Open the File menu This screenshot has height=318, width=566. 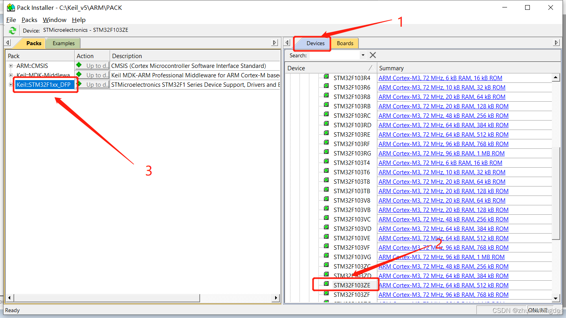[11, 20]
